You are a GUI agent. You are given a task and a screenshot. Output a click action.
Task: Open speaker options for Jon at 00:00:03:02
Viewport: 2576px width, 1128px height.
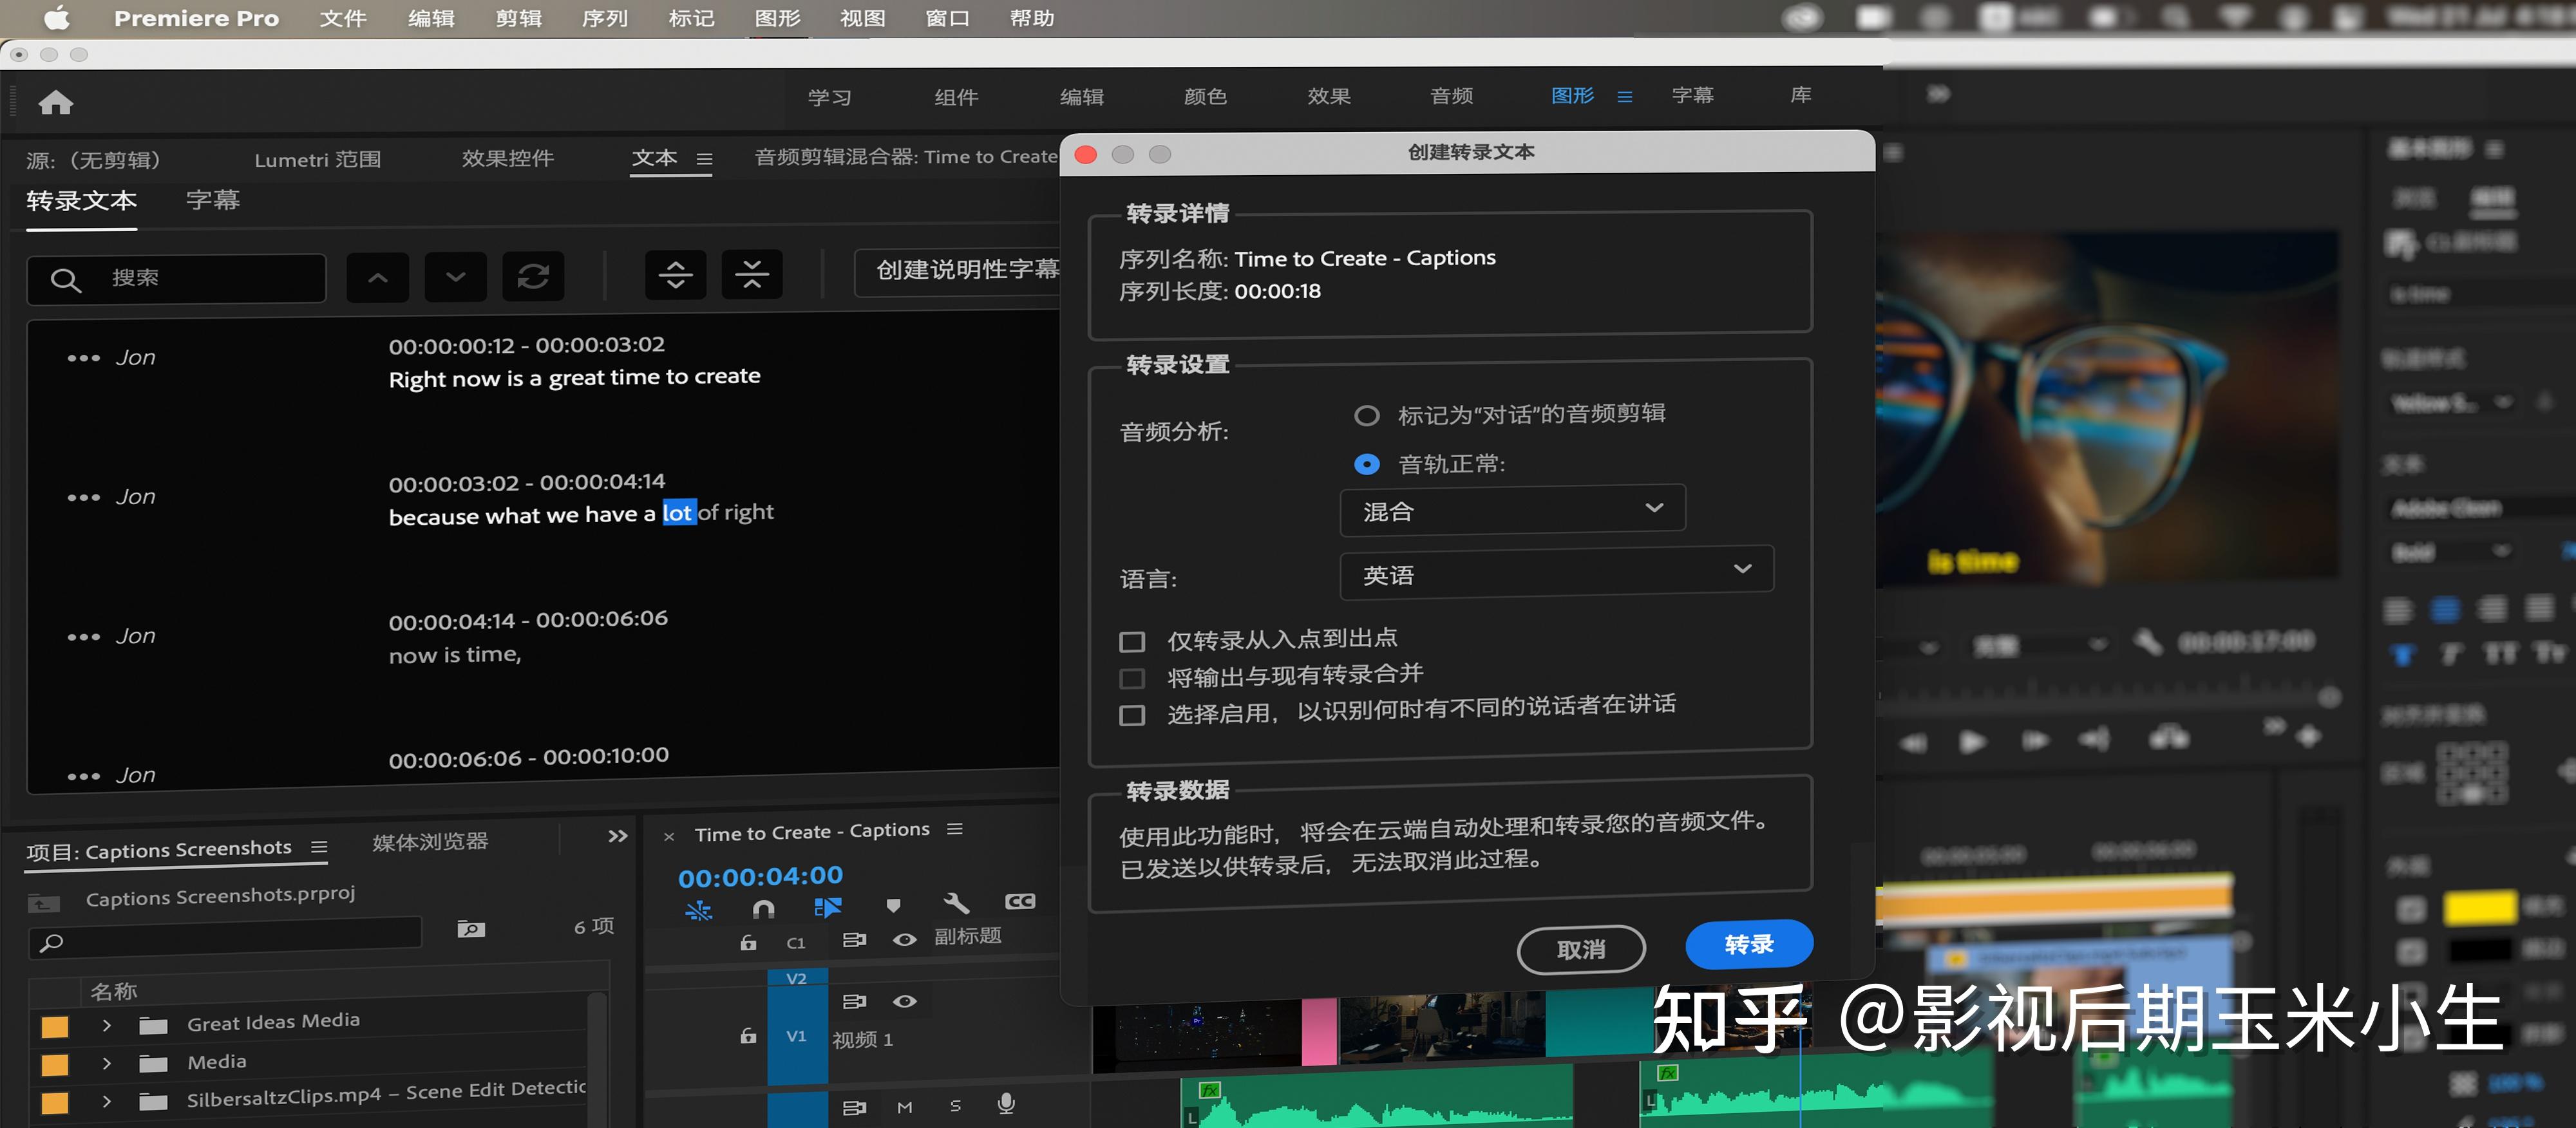tap(83, 497)
